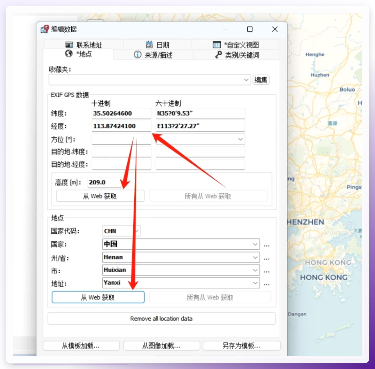Viewport: 375px width, 369px height.
Task: Expand the 州/省 dropdown showing Henan
Action: 255,257
